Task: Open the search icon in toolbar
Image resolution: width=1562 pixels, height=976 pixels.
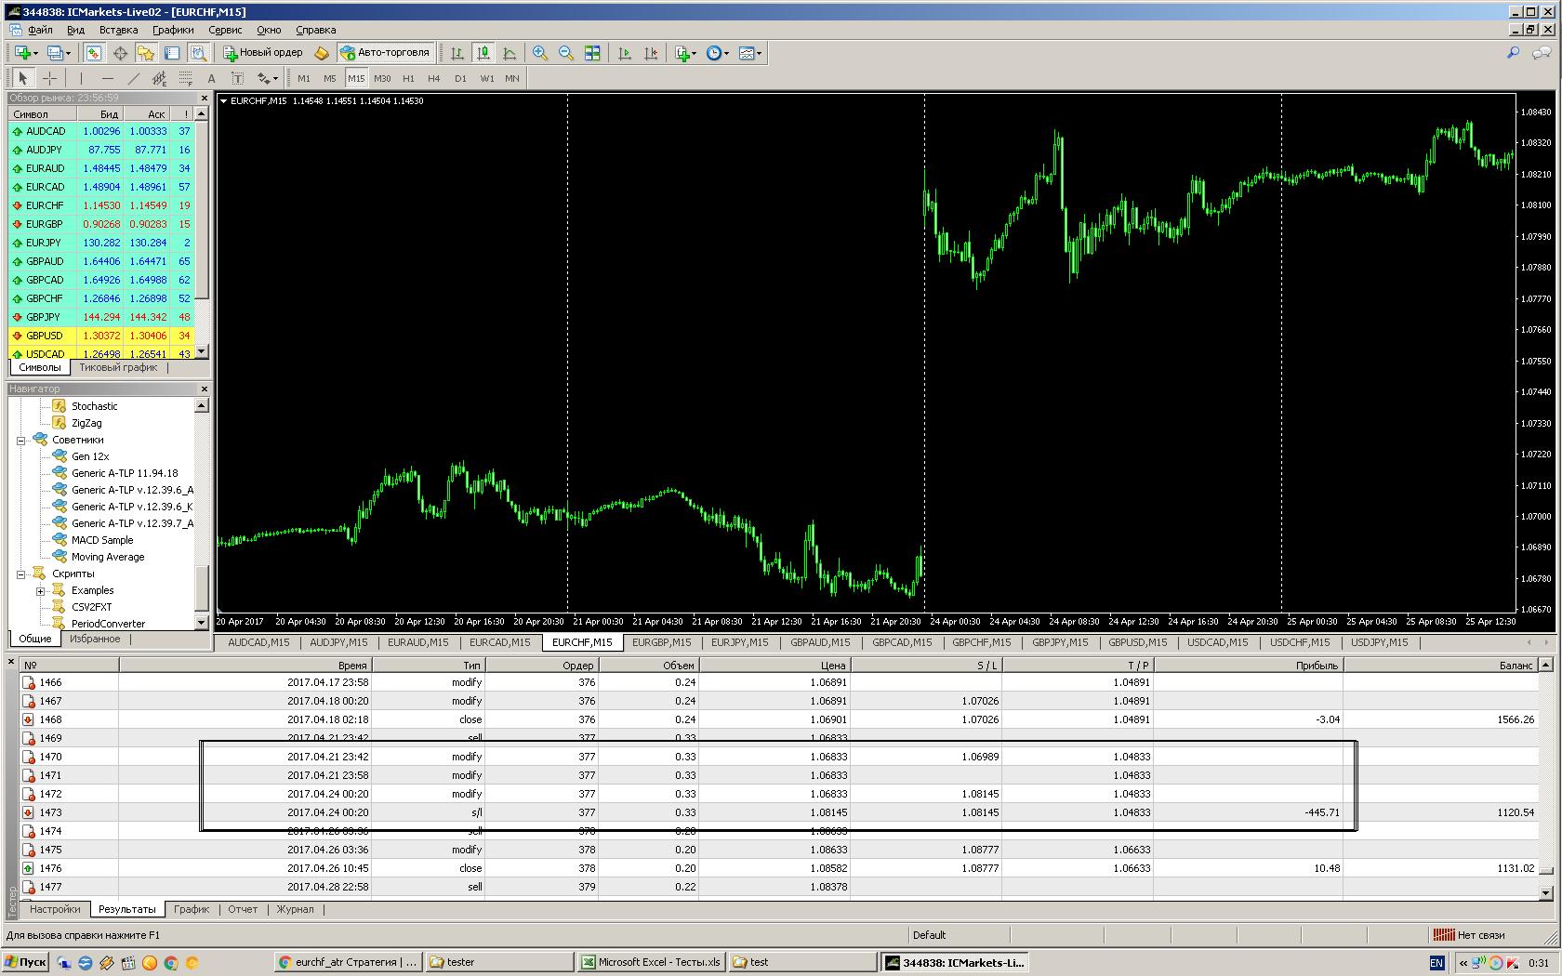Action: coord(1513,53)
